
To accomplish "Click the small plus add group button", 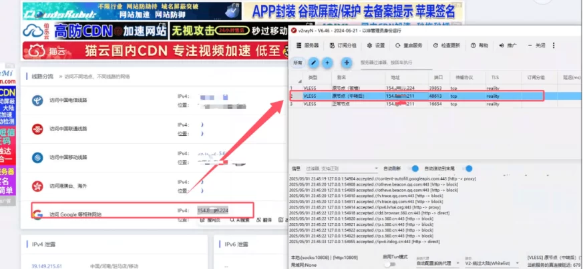I will click(327, 63).
